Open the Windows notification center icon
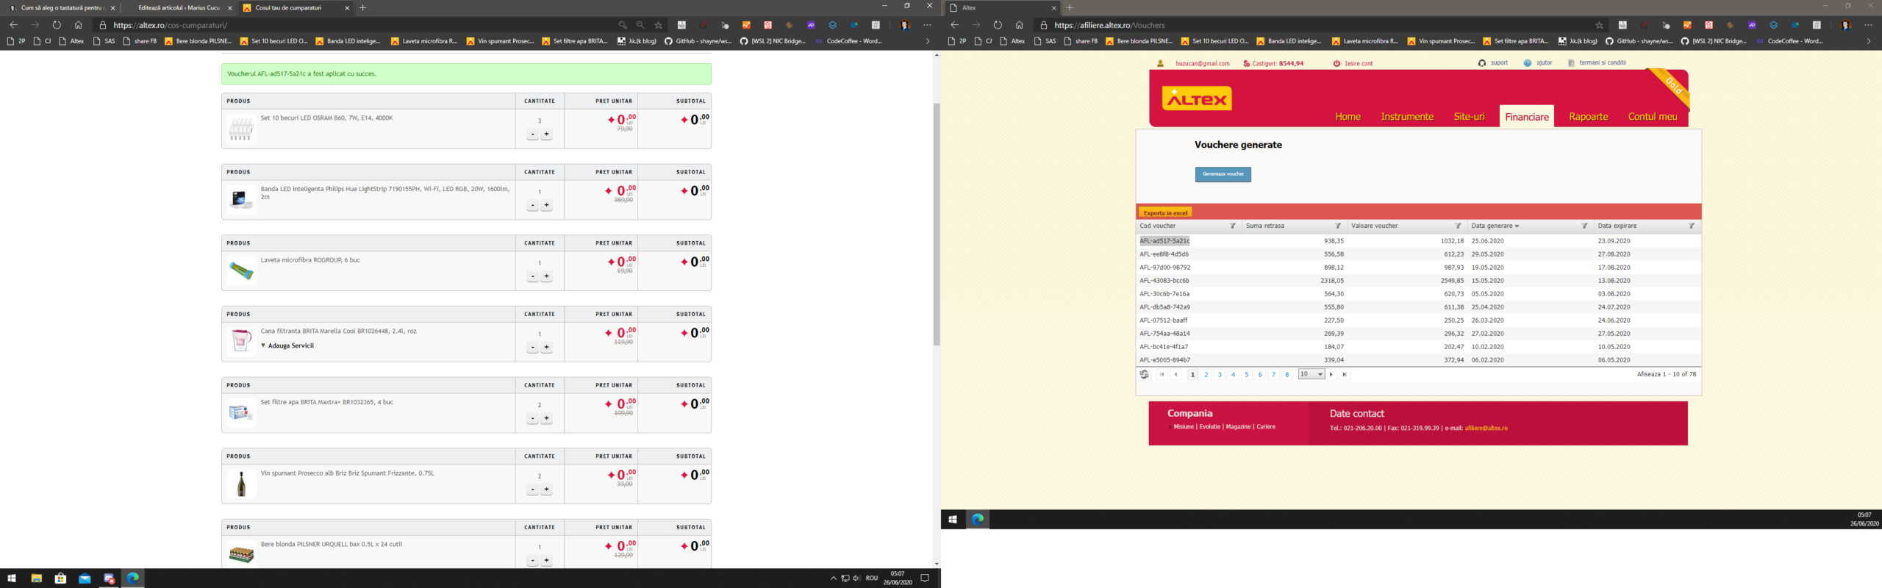This screenshot has width=1882, height=588. click(925, 578)
